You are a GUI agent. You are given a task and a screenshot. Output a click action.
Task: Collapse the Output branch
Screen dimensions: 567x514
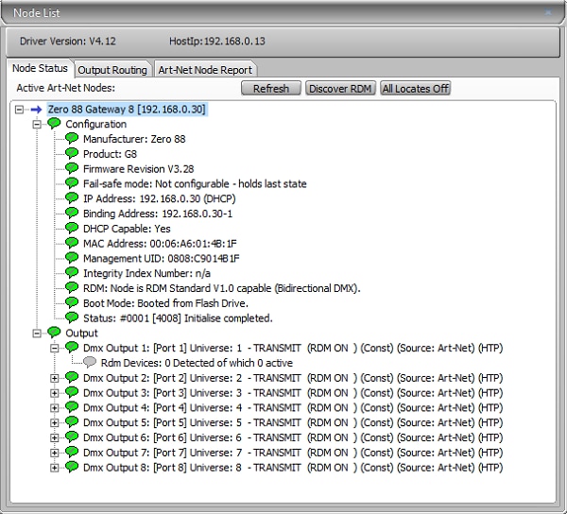point(37,334)
